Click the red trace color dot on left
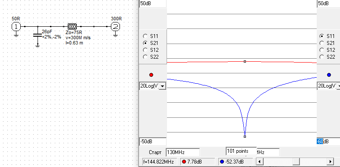This screenshot has height=167, width=340. click(151, 75)
